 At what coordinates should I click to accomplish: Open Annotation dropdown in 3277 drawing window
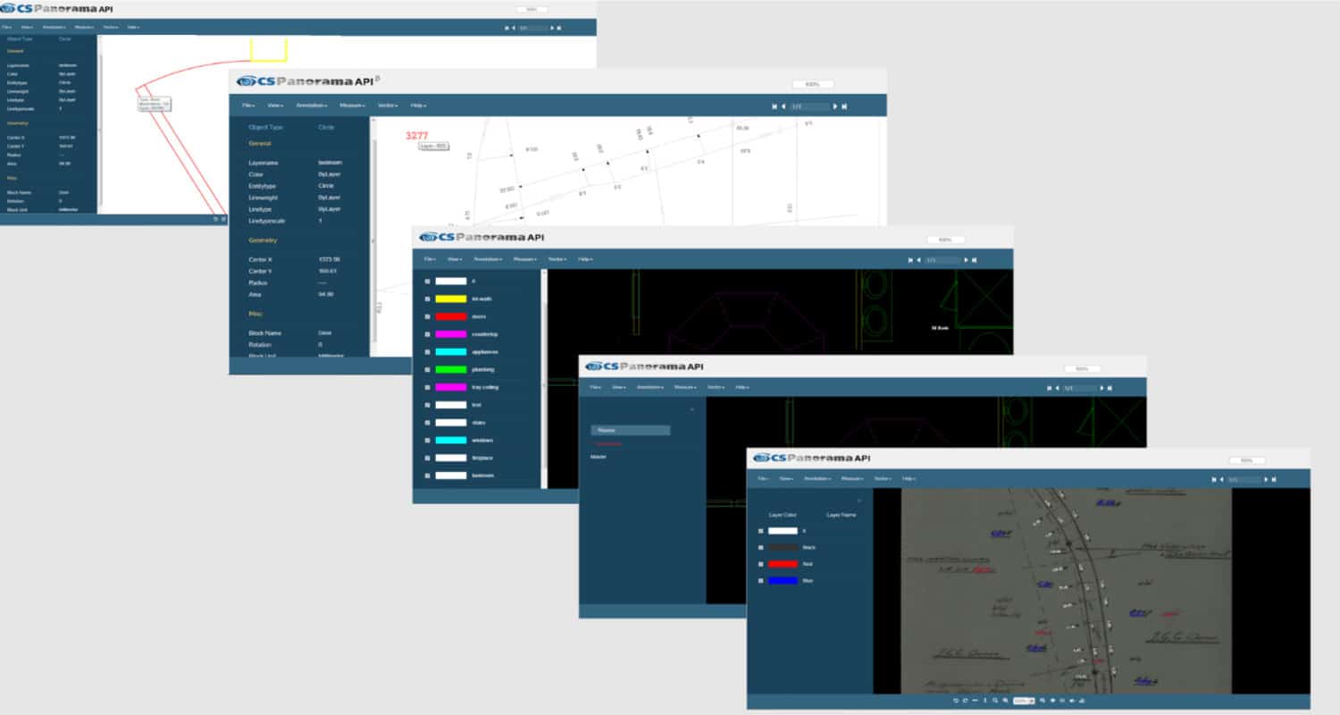(x=312, y=105)
